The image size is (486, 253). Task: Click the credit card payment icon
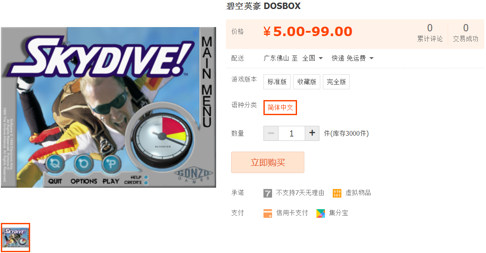pyautogui.click(x=267, y=213)
